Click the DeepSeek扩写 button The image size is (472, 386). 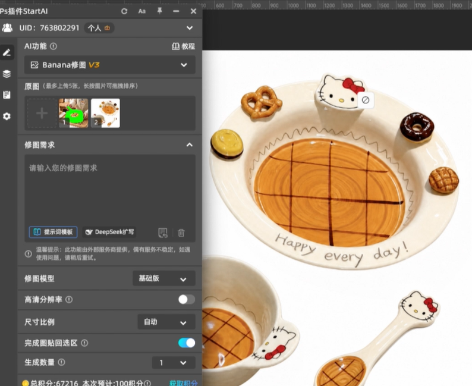[x=109, y=232]
